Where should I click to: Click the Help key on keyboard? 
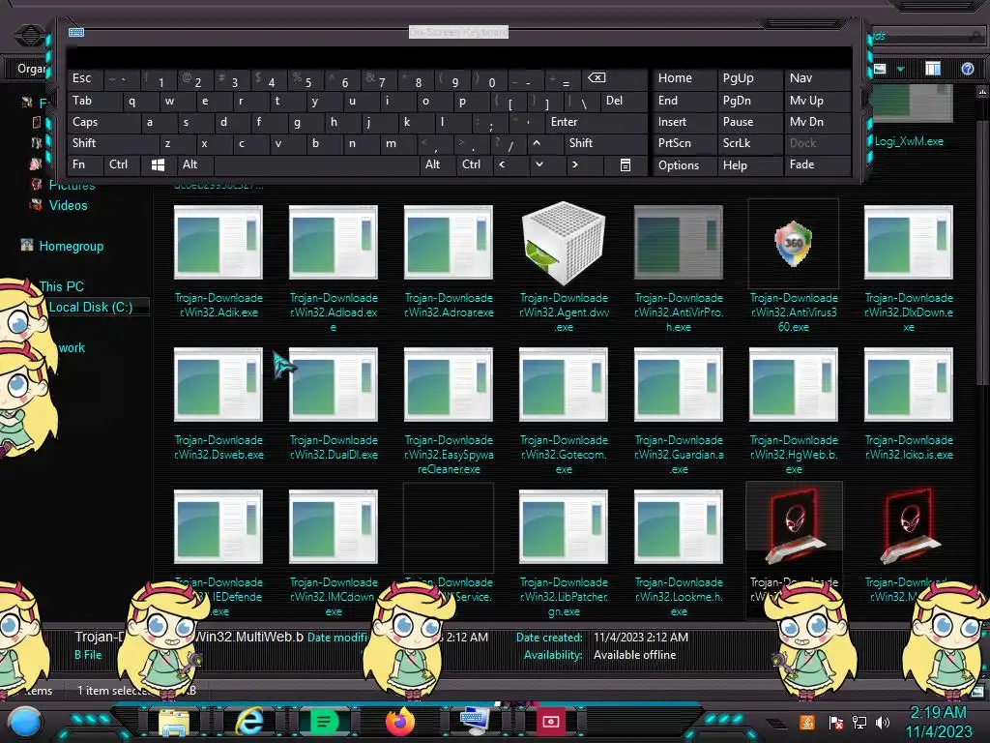(749, 164)
